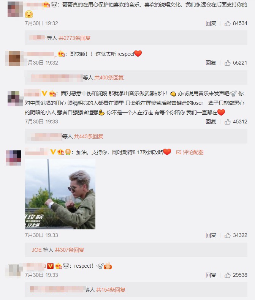The image size is (255, 300).
Task: Like the comment with 45312 likes
Action: coord(227,122)
